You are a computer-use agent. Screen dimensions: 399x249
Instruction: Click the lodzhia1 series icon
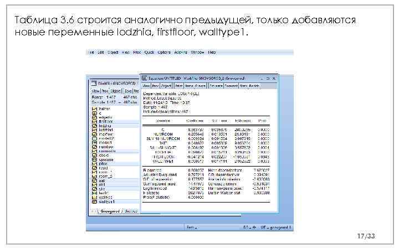(94, 130)
